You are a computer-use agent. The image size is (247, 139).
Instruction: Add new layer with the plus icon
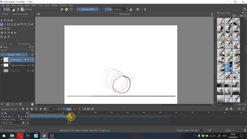[2, 104]
